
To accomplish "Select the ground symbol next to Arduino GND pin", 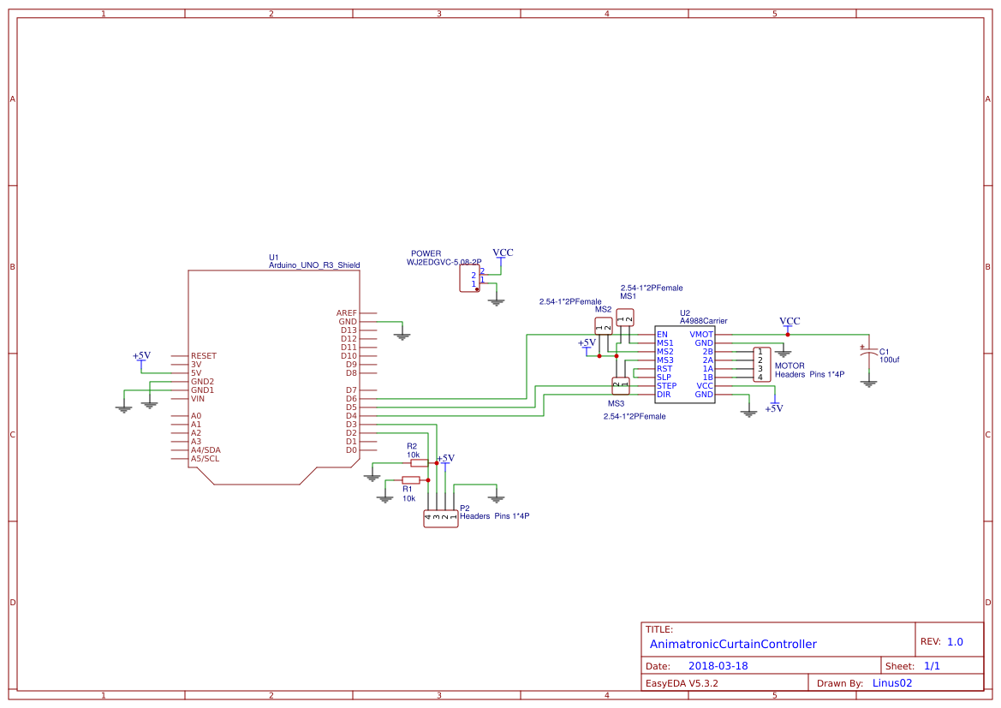I will [x=402, y=334].
